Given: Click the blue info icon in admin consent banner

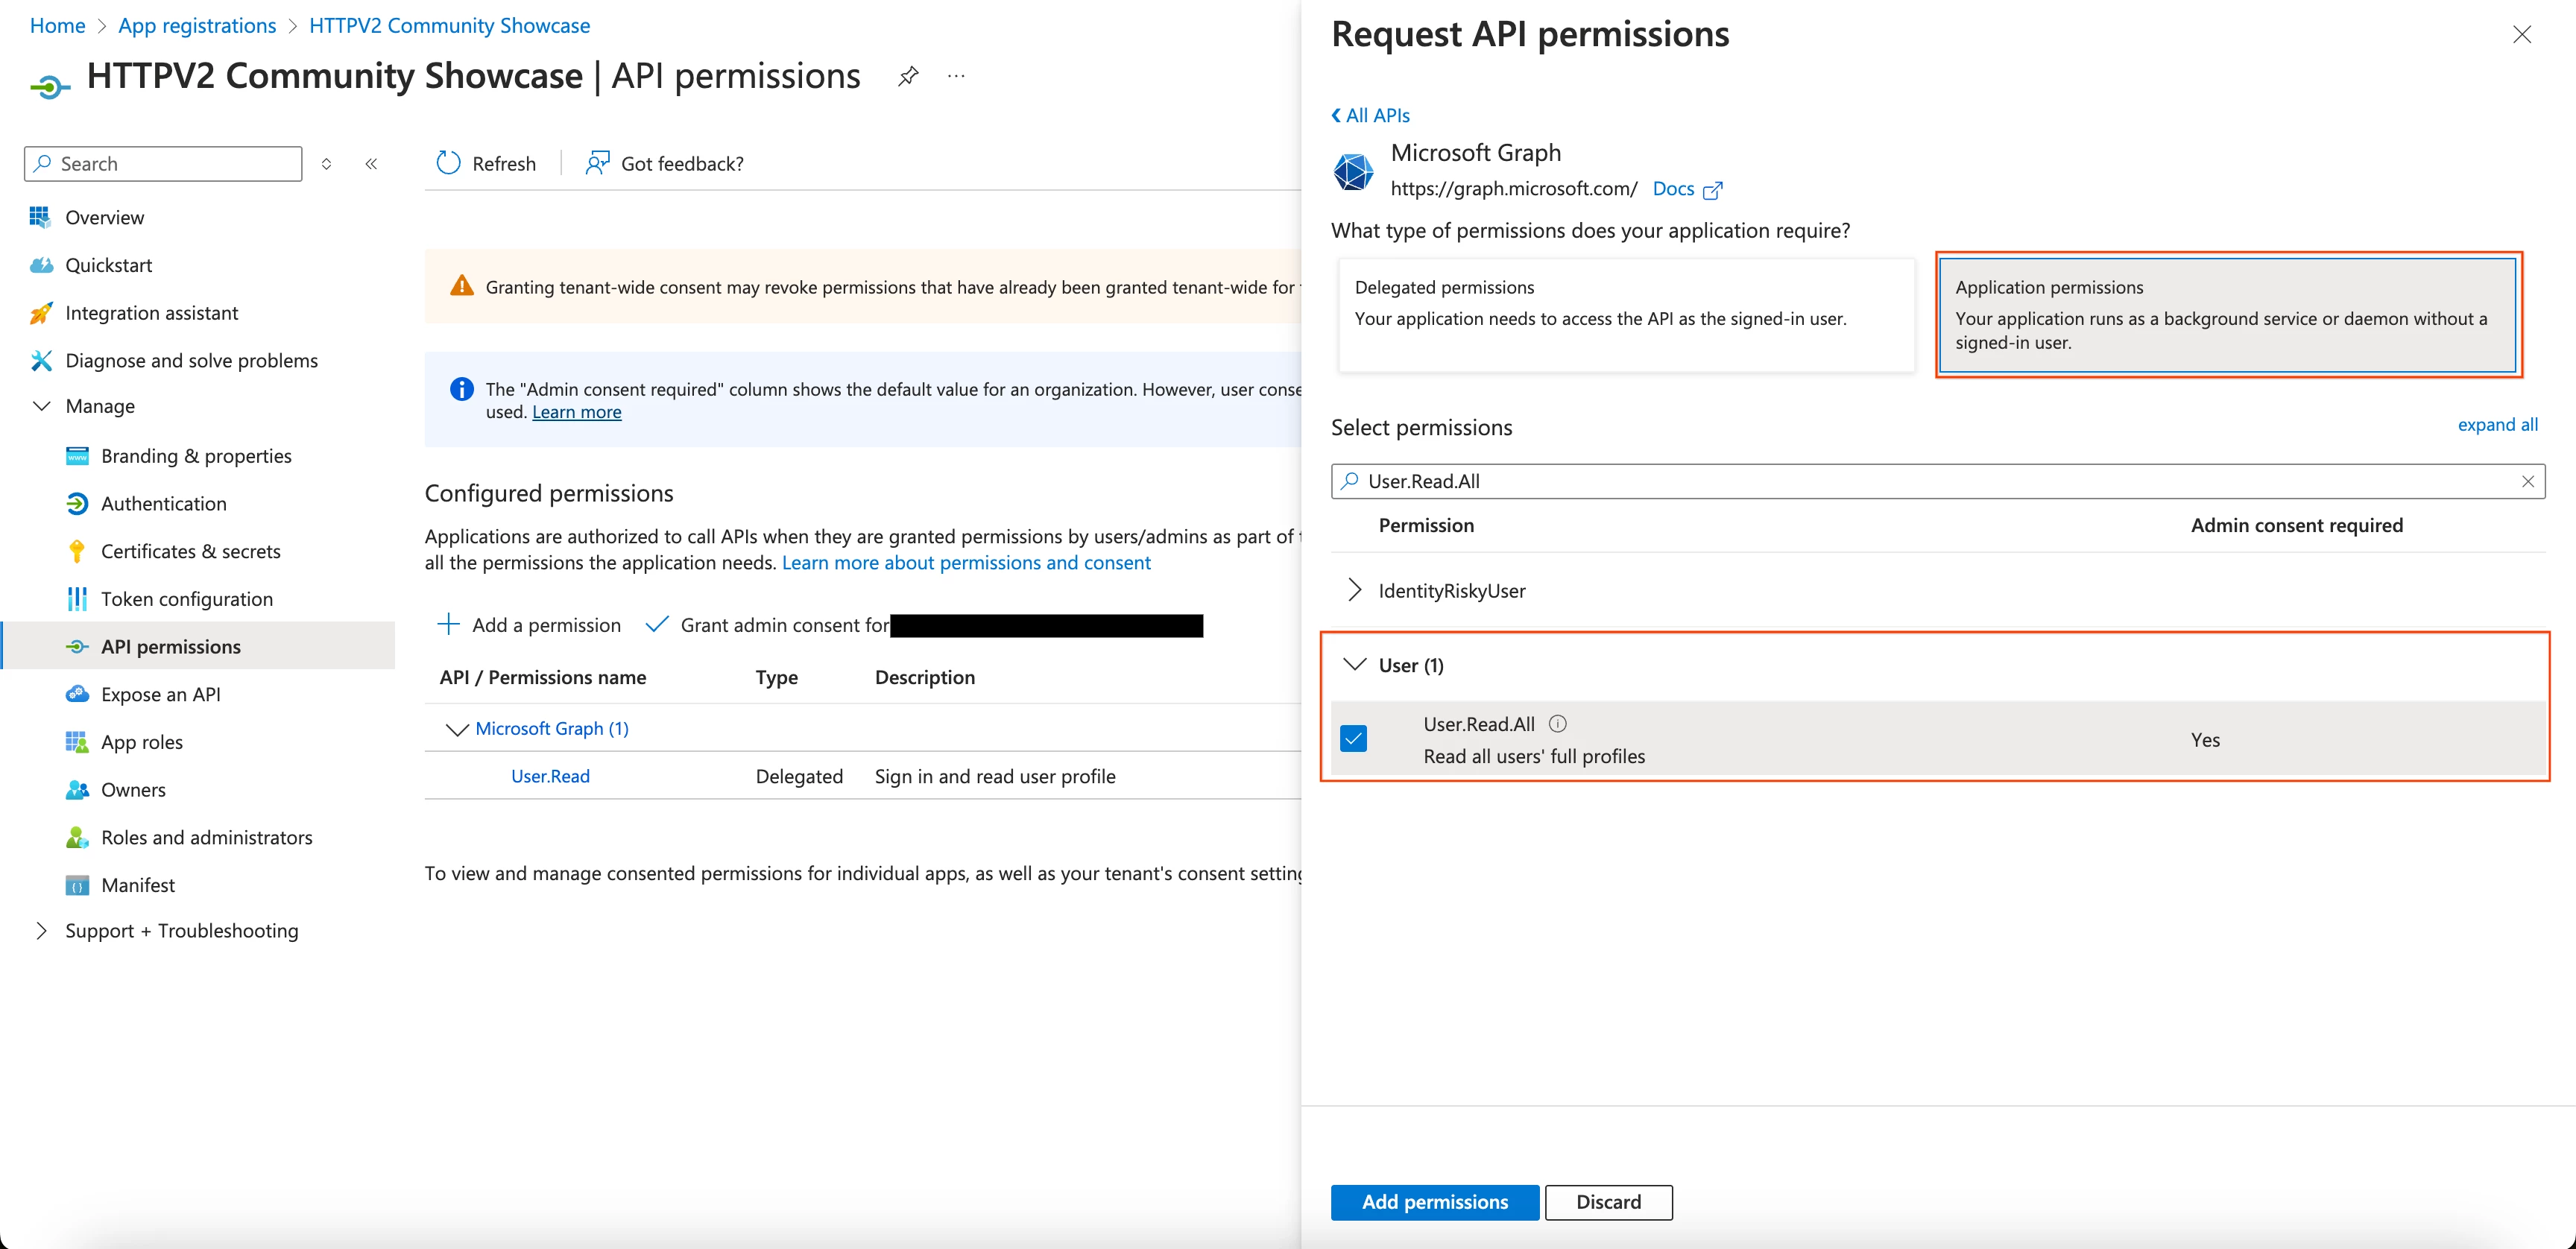Looking at the screenshot, I should pos(462,389).
